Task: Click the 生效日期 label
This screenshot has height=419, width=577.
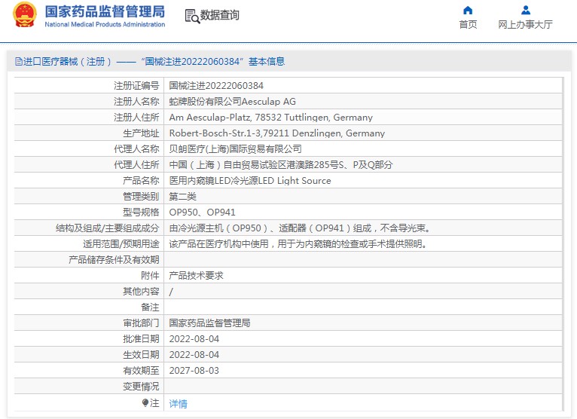Action: point(141,354)
